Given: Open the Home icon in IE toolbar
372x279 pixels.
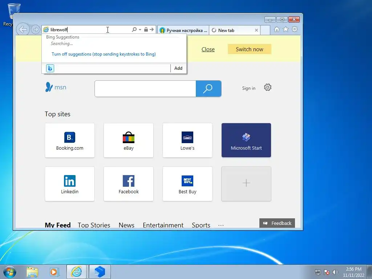Looking at the screenshot, I should [x=276, y=29].
